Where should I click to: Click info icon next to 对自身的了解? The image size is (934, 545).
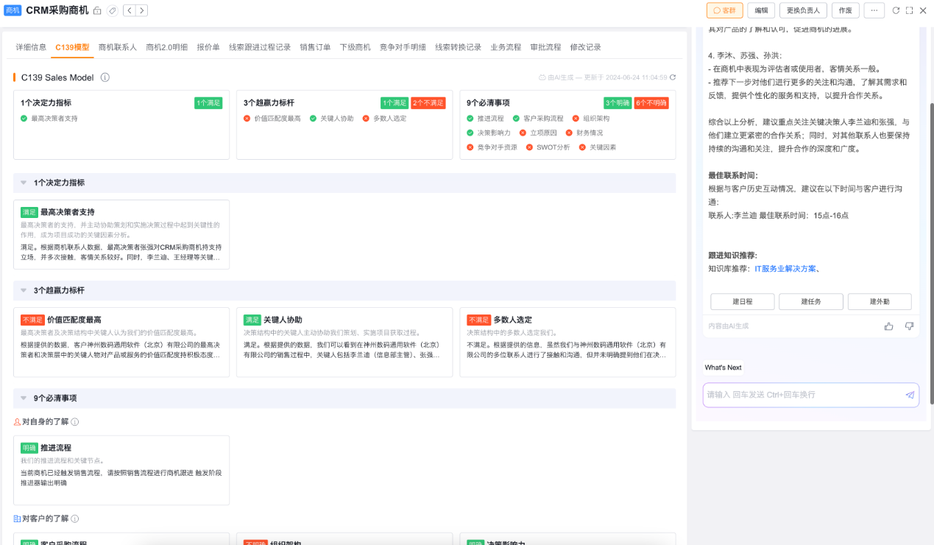(75, 422)
